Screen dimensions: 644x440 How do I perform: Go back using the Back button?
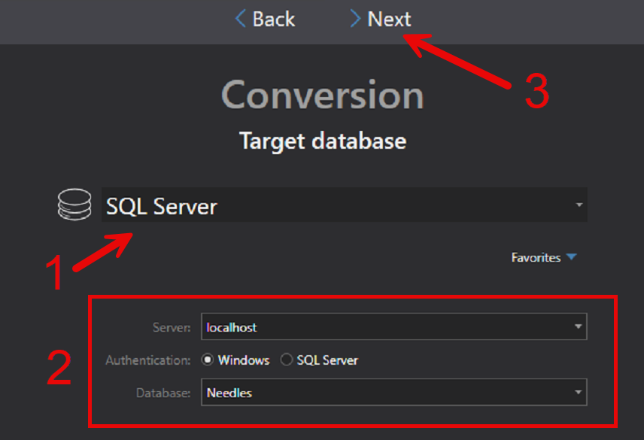[265, 19]
